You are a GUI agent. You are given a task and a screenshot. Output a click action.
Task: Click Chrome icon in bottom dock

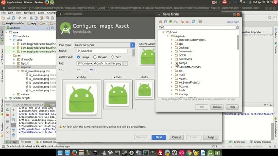(x=189, y=153)
